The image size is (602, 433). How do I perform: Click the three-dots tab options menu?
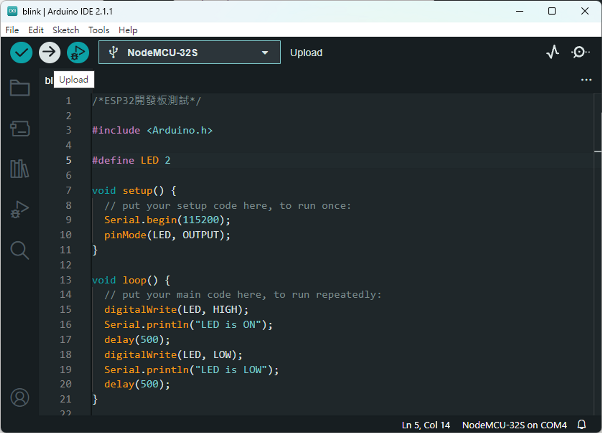click(x=586, y=80)
